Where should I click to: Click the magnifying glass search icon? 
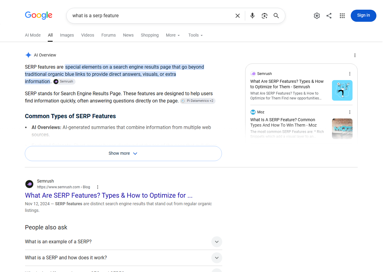[276, 16]
